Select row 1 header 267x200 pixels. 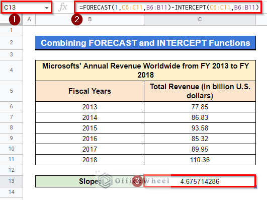point(11,31)
